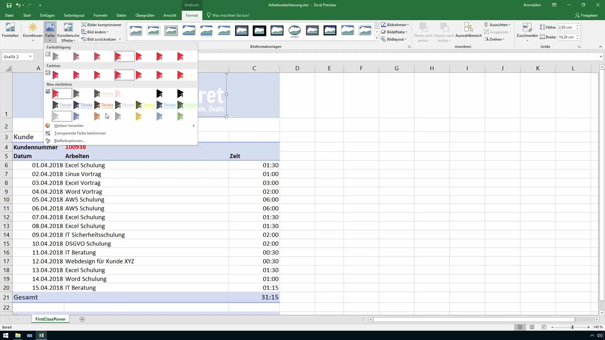Open the Windows Start menu
Viewport: 605px width, 340px height.
6,335
